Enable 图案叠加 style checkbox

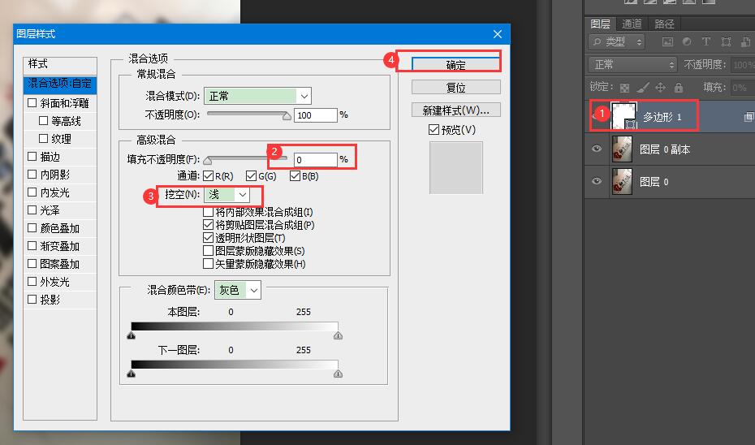[x=32, y=263]
